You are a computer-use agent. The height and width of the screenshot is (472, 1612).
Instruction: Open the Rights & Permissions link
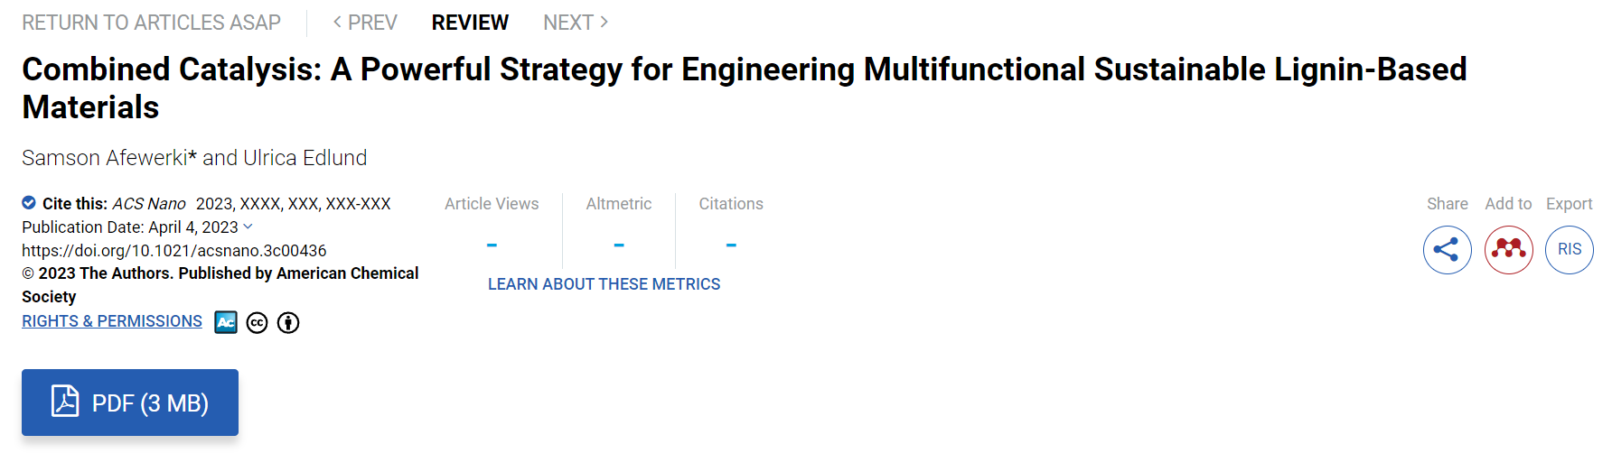112,321
